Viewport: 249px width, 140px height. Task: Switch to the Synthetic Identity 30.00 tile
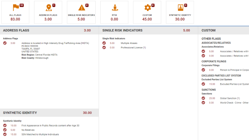180,12
